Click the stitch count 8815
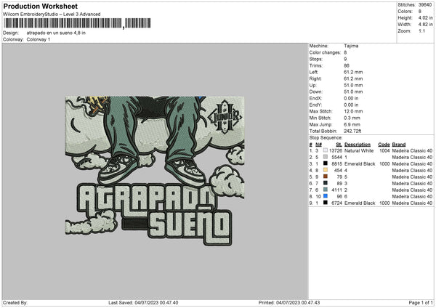The width and height of the screenshot is (436, 308). [336, 163]
